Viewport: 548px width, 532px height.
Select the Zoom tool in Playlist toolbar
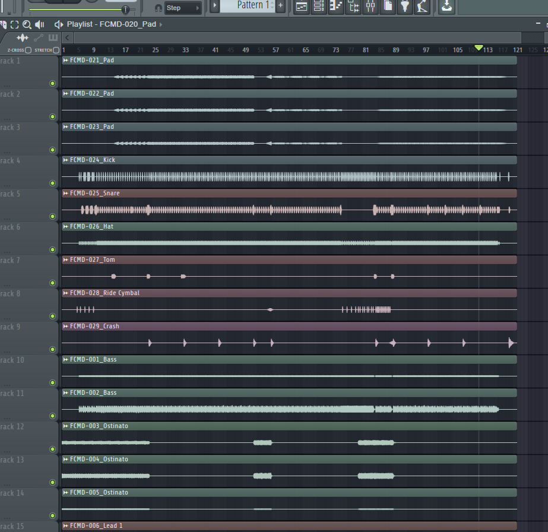click(27, 24)
